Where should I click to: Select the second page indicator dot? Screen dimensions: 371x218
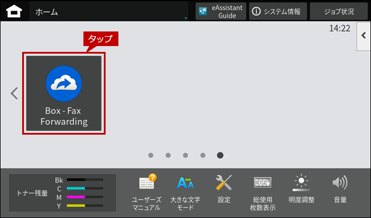click(x=168, y=156)
